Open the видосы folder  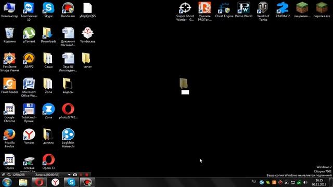tap(68, 86)
